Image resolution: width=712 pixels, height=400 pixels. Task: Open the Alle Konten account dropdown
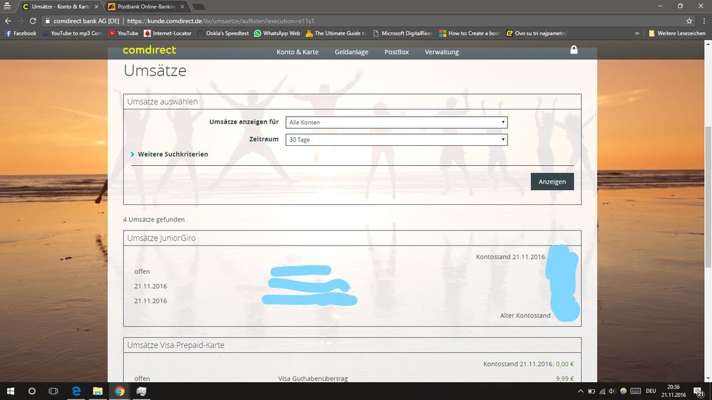tap(396, 122)
